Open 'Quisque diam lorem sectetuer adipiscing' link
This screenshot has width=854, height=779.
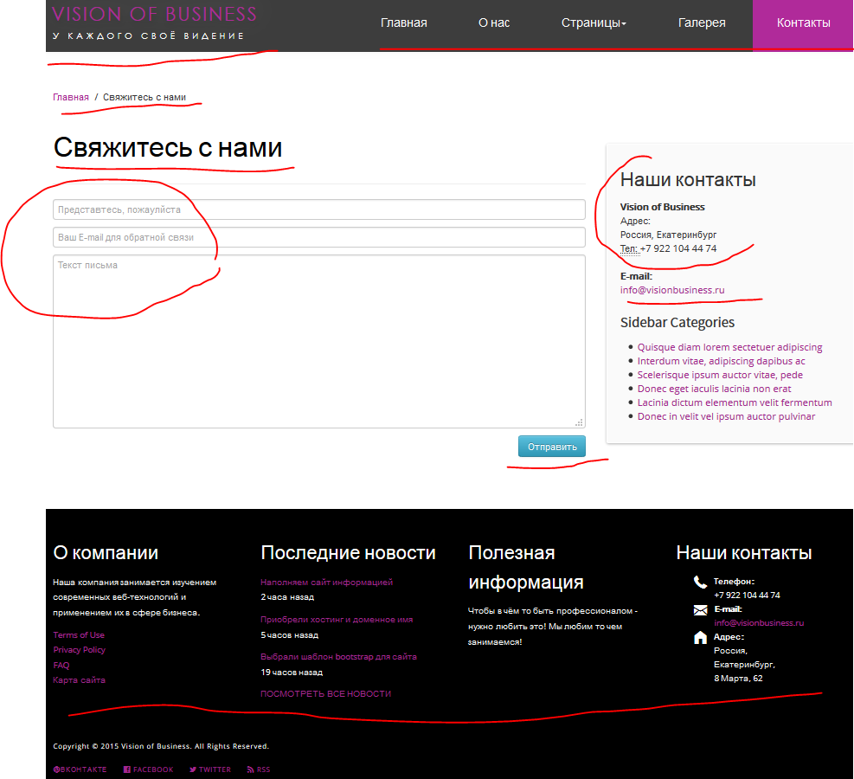[729, 347]
